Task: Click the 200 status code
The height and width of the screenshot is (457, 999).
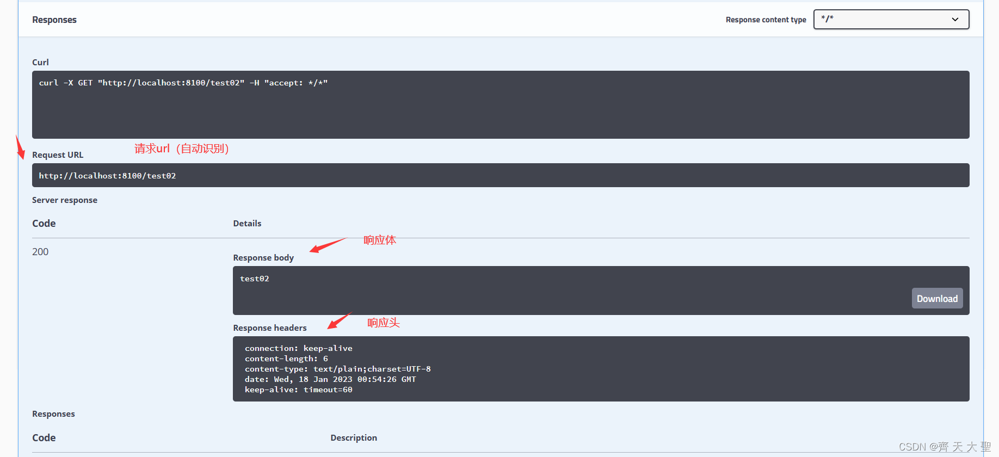Action: (x=40, y=252)
